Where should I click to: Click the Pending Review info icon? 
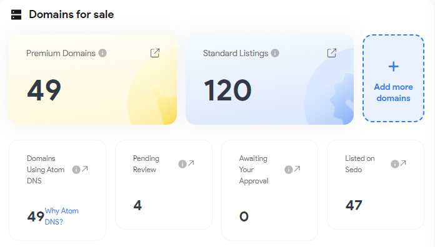coord(182,164)
